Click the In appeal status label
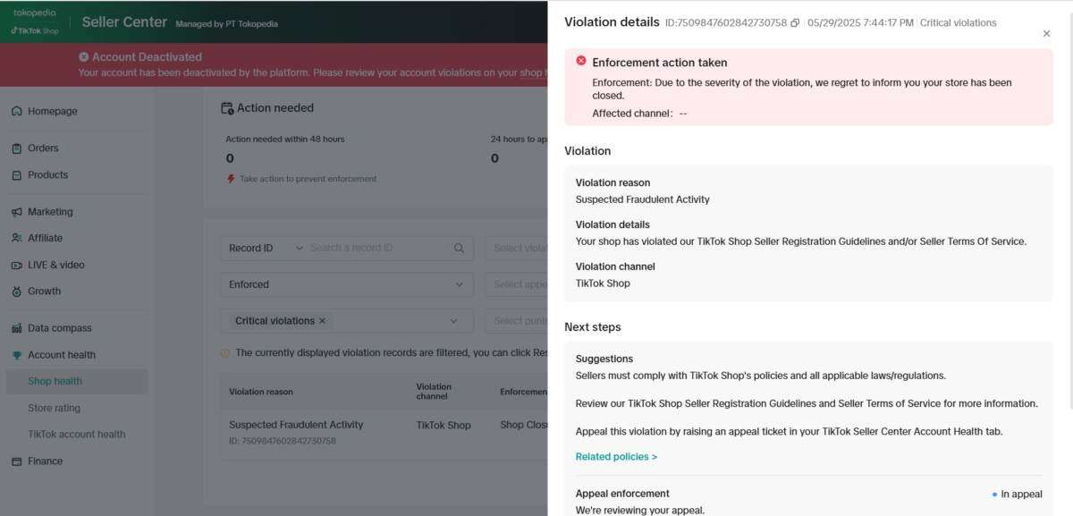The width and height of the screenshot is (1073, 516). (1021, 495)
